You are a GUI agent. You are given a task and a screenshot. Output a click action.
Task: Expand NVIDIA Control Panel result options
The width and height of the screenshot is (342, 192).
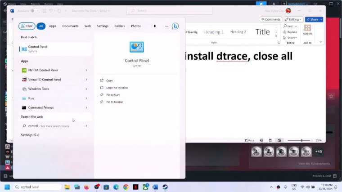86,70
